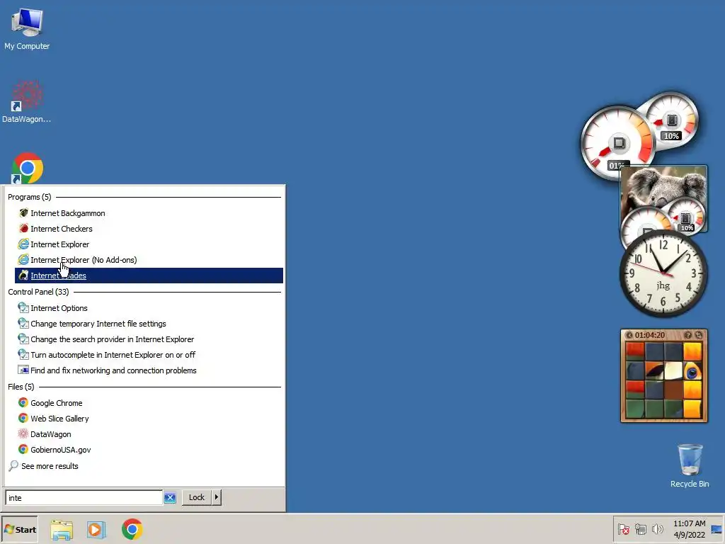Click the network tray icon
The image size is (725, 544).
point(640,529)
